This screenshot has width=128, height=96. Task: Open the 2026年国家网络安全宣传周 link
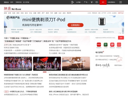pyautogui.click(x=59, y=87)
